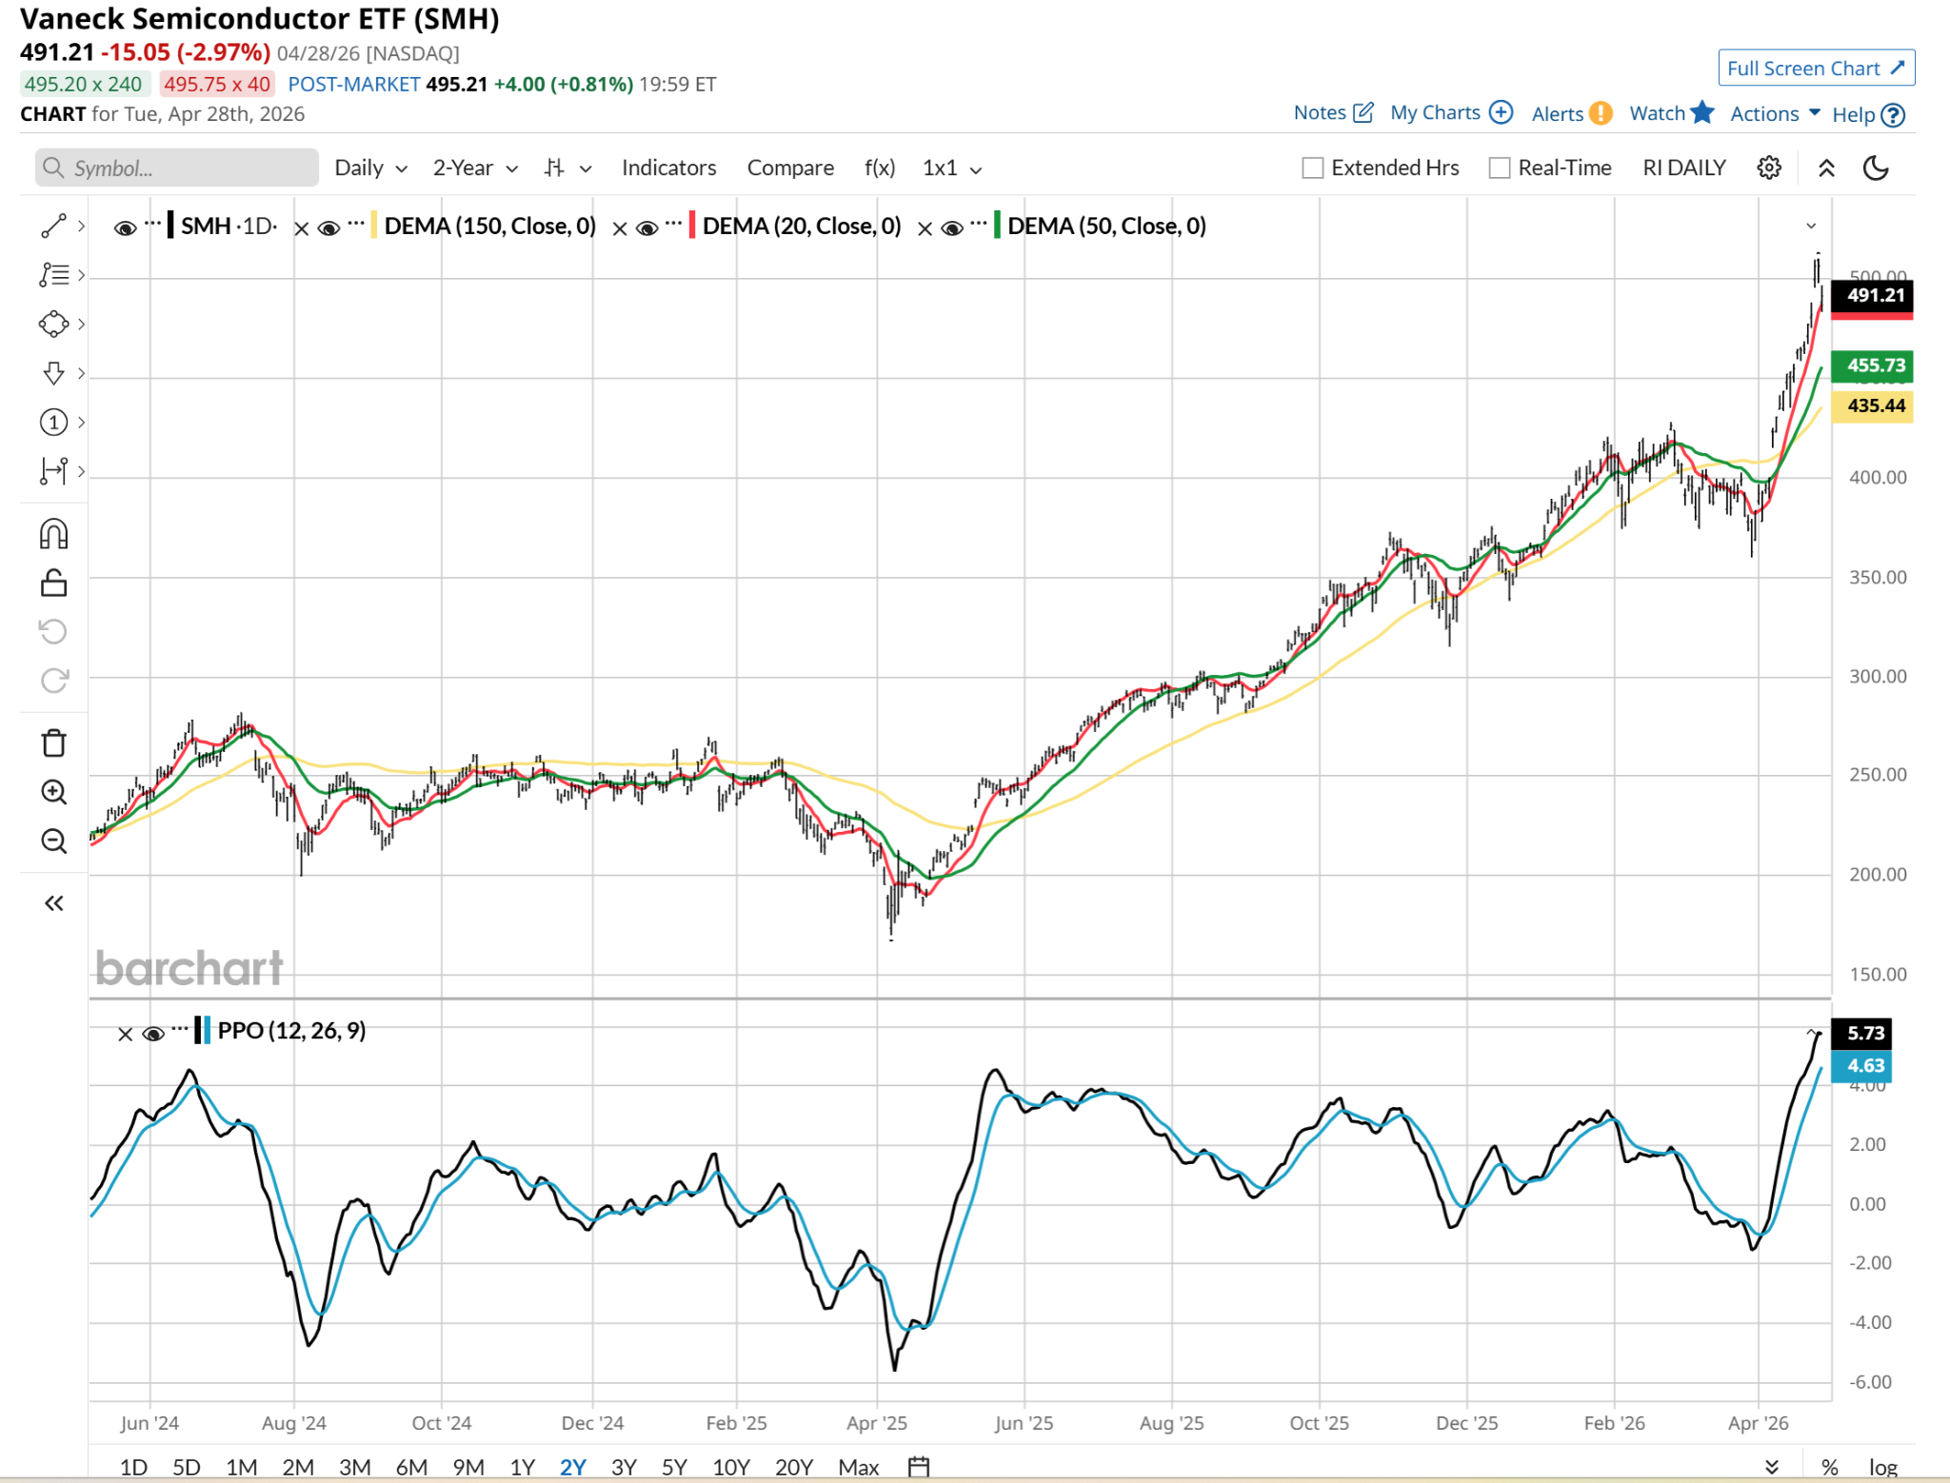Select the 6M time range tab
The image size is (1950, 1483).
[x=410, y=1467]
